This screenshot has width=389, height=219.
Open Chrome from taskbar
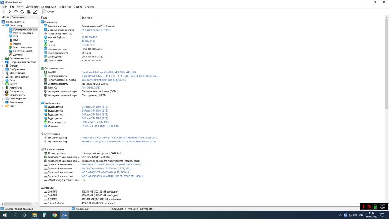coord(54,215)
